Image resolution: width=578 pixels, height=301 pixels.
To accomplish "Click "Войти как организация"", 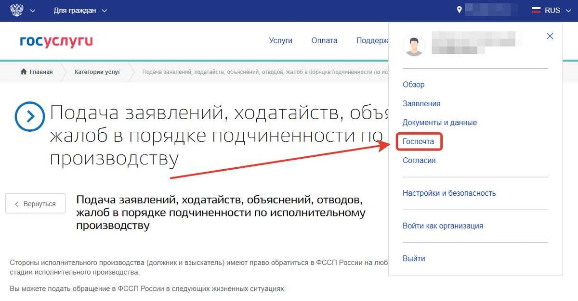I will (x=444, y=226).
